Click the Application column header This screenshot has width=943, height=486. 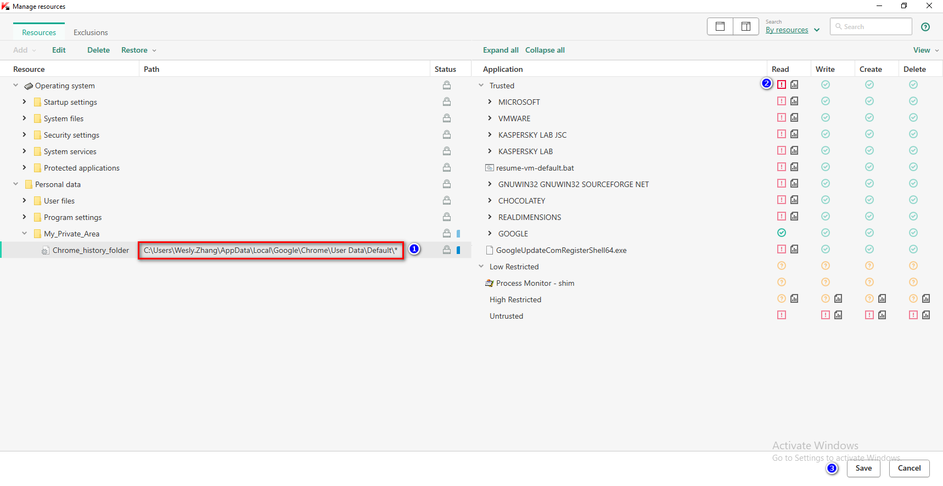(x=503, y=69)
